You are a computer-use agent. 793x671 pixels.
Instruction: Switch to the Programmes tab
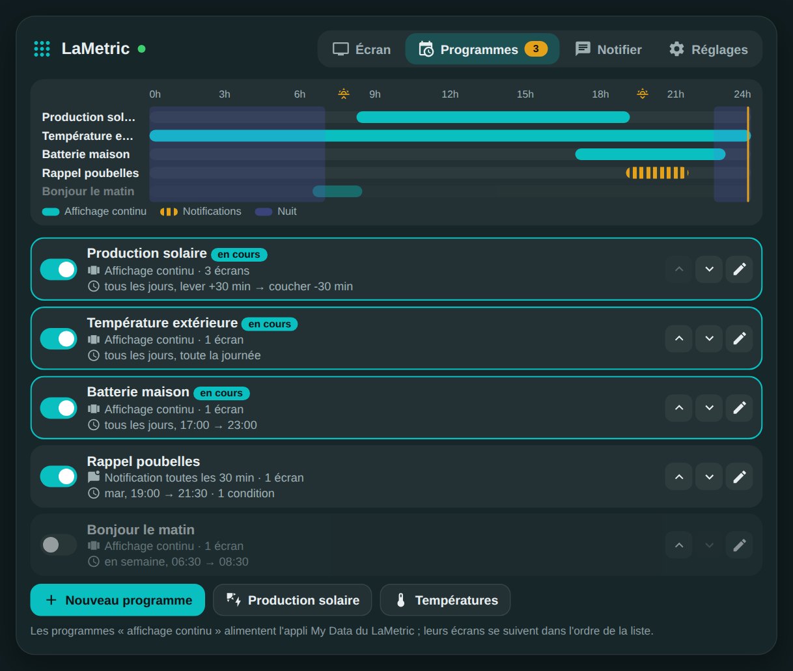482,49
